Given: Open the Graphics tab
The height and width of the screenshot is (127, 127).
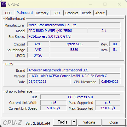Looking at the screenshot, I should [x=72, y=13].
